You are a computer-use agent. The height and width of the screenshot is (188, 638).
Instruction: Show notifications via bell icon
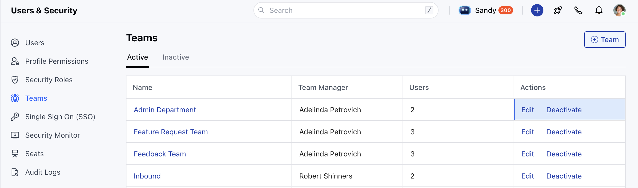599,10
